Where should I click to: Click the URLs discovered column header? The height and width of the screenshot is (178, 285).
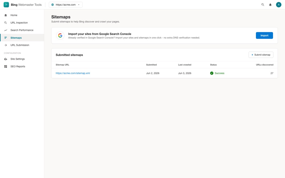click(265, 65)
